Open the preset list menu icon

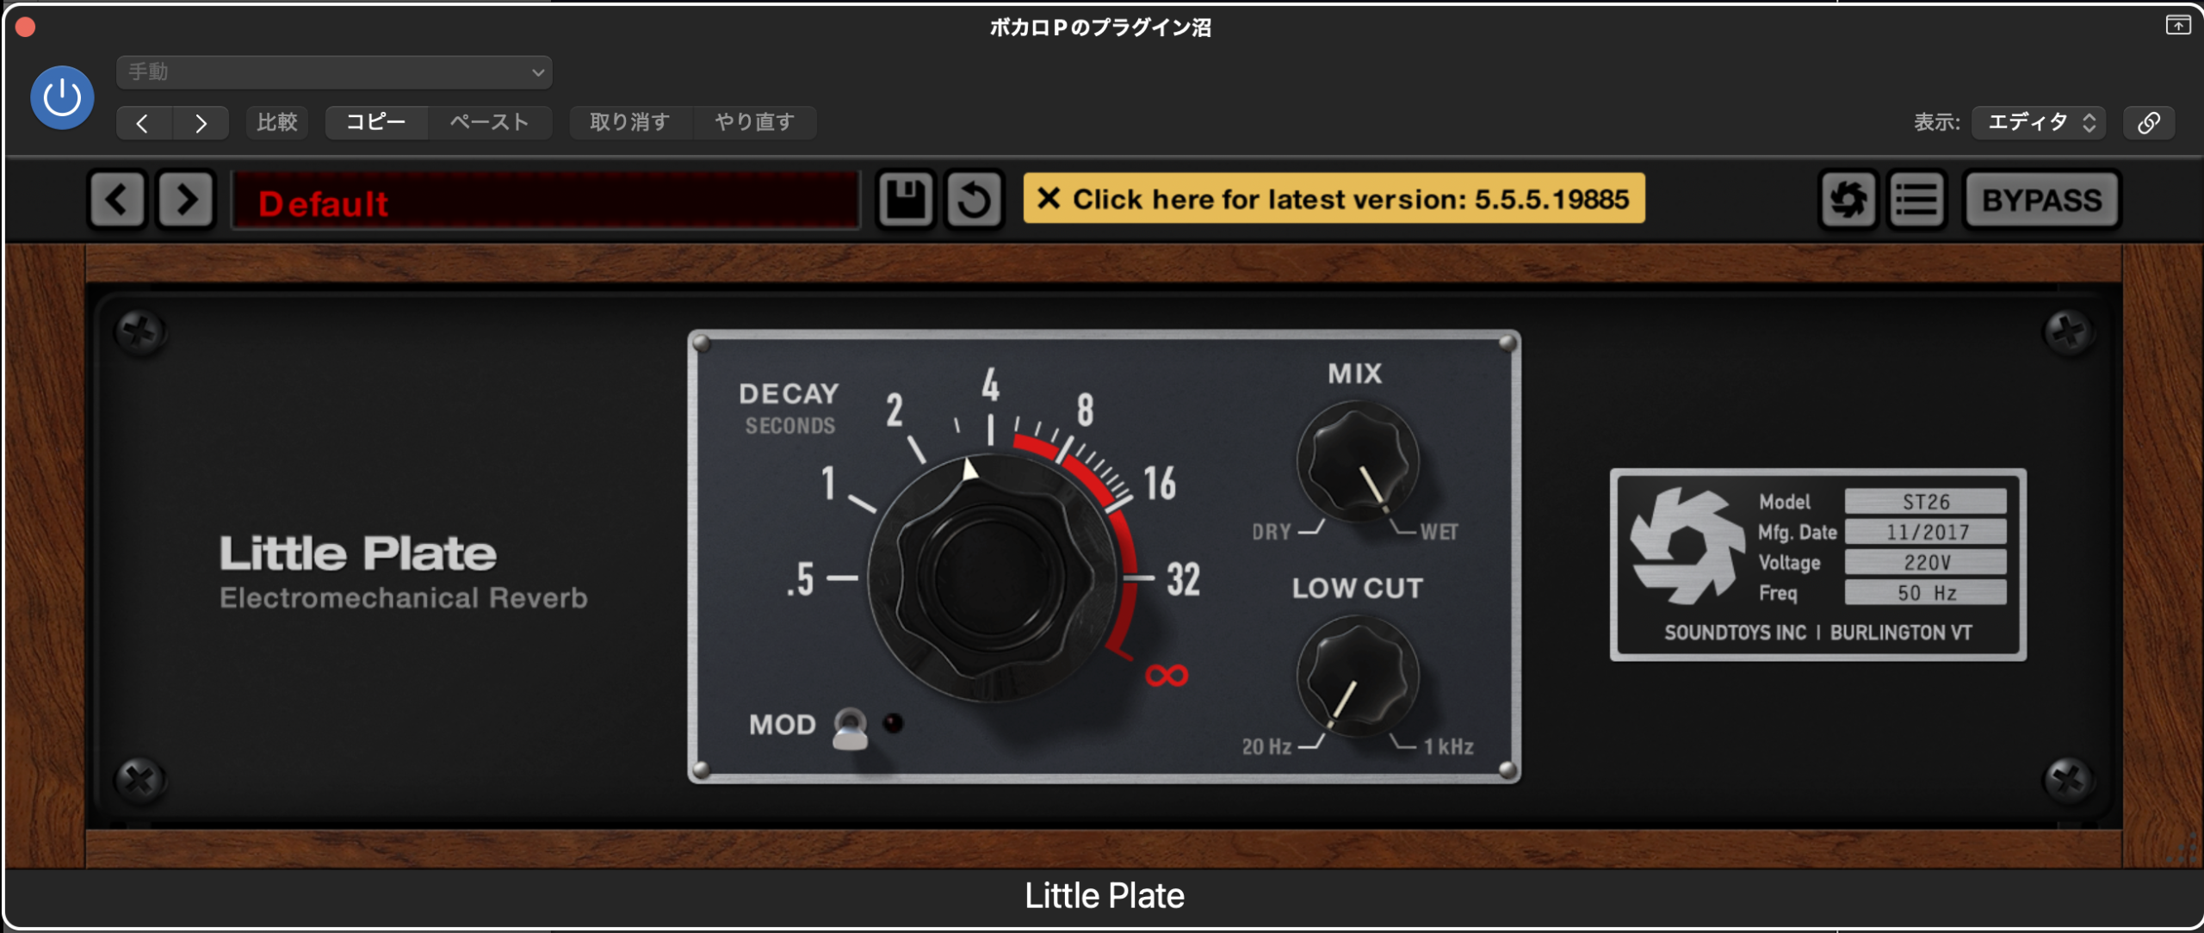click(x=1916, y=200)
